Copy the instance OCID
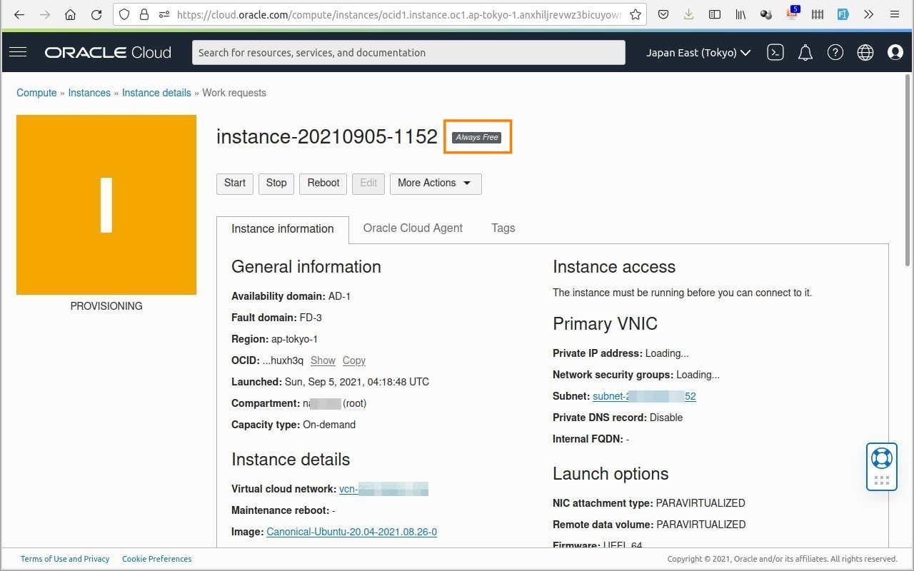 point(354,360)
